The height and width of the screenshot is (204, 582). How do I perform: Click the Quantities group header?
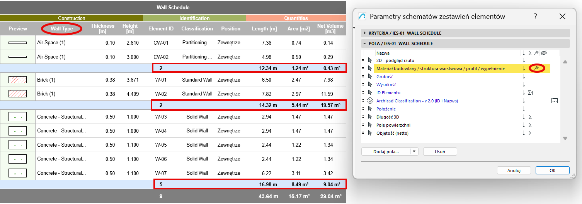tap(296, 18)
